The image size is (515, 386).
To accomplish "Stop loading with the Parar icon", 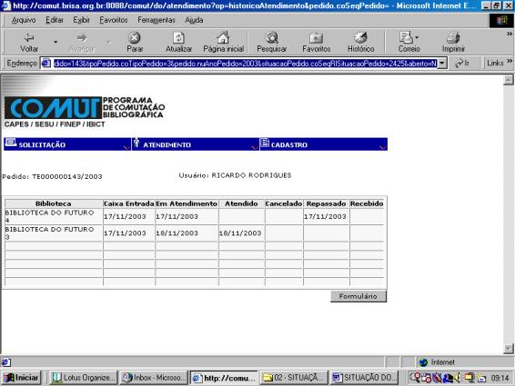I will point(135,38).
